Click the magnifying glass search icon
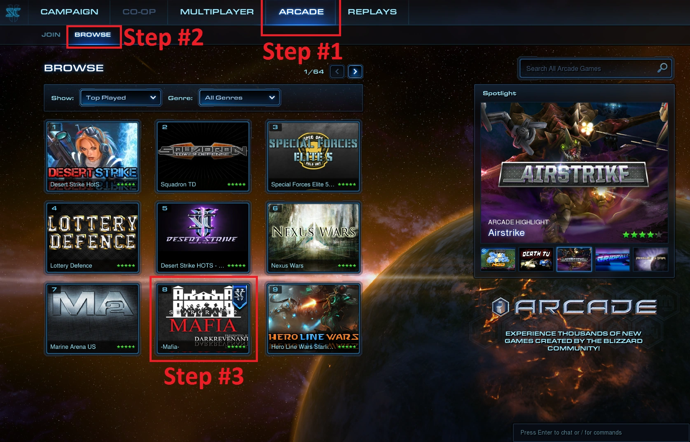Screen dimensions: 690x442 662,68
